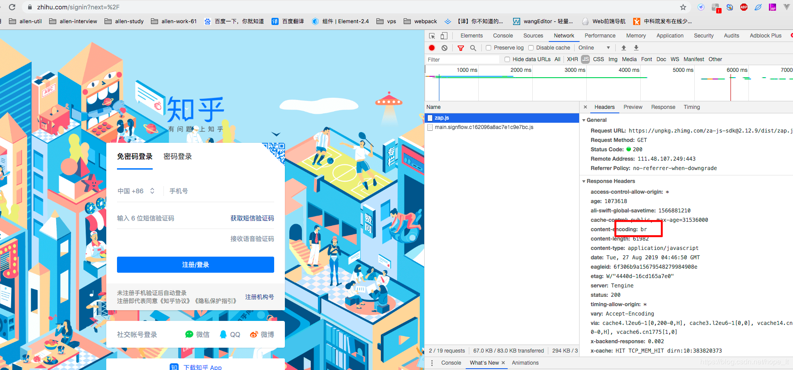
Task: Toggle the device toolbar icon
Action: tap(444, 36)
